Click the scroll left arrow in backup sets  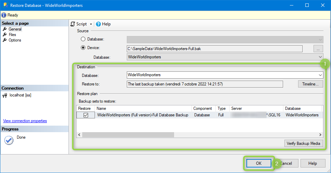[79, 135]
